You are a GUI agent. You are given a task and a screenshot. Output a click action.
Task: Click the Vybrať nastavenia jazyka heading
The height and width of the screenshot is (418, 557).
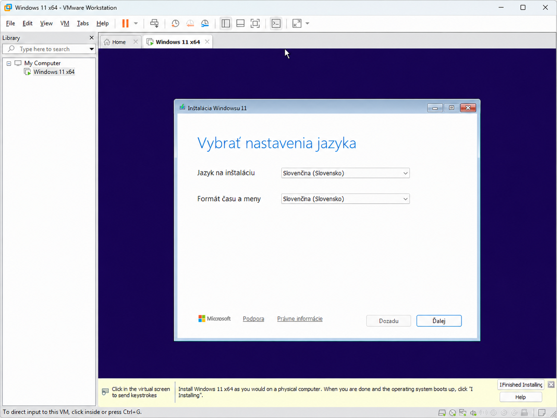click(x=277, y=143)
